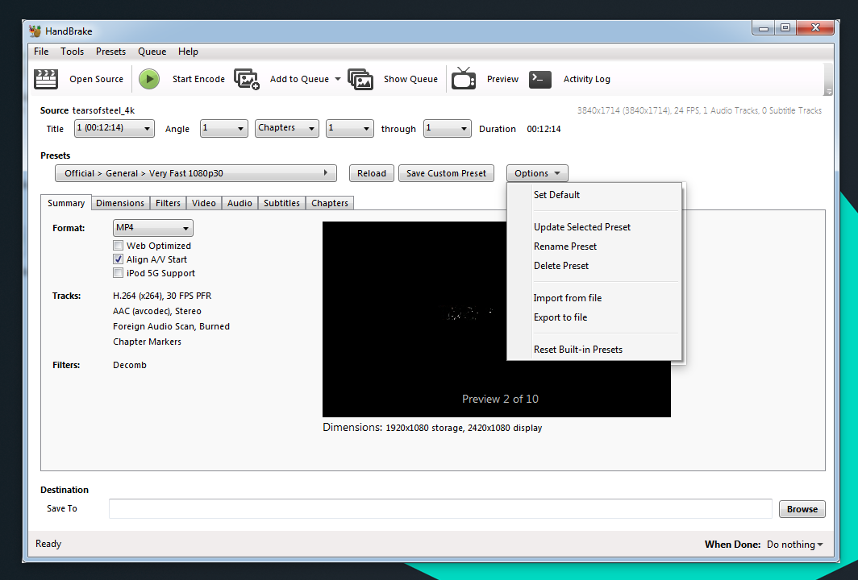Click the Foreign Audio Scan, Burned text
Image resolution: width=858 pixels, height=580 pixels.
point(171,326)
